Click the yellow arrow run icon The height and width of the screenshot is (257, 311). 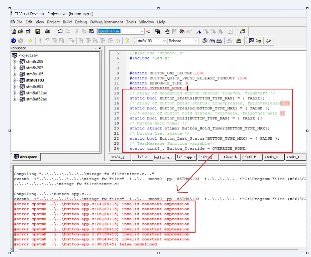pos(30,41)
